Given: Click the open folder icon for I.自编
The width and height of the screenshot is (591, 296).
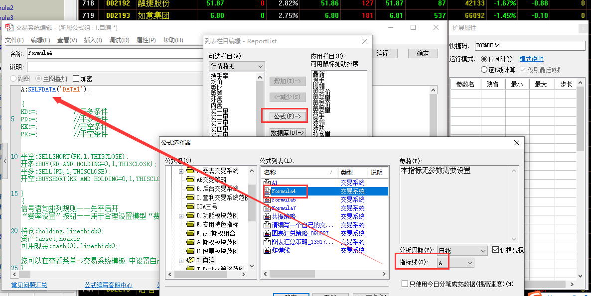Looking at the screenshot, I should pyautogui.click(x=191, y=260).
